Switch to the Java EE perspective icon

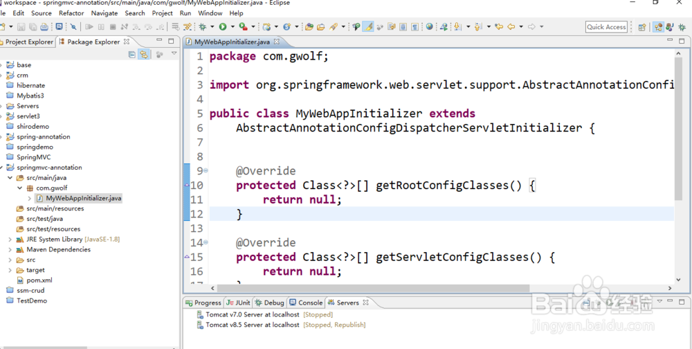tap(658, 27)
